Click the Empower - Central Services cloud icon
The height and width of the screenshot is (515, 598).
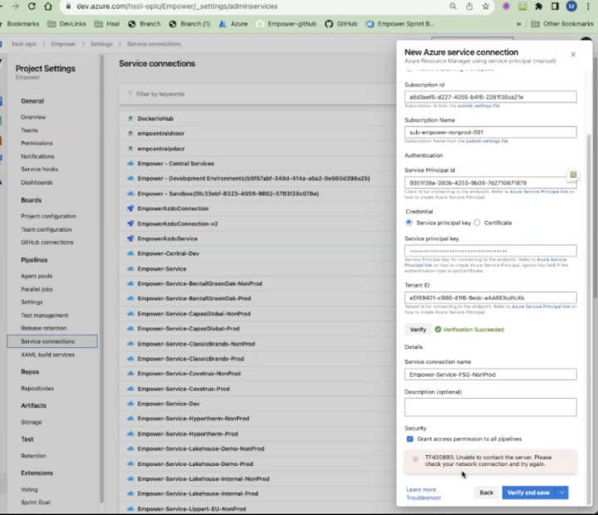(130, 164)
